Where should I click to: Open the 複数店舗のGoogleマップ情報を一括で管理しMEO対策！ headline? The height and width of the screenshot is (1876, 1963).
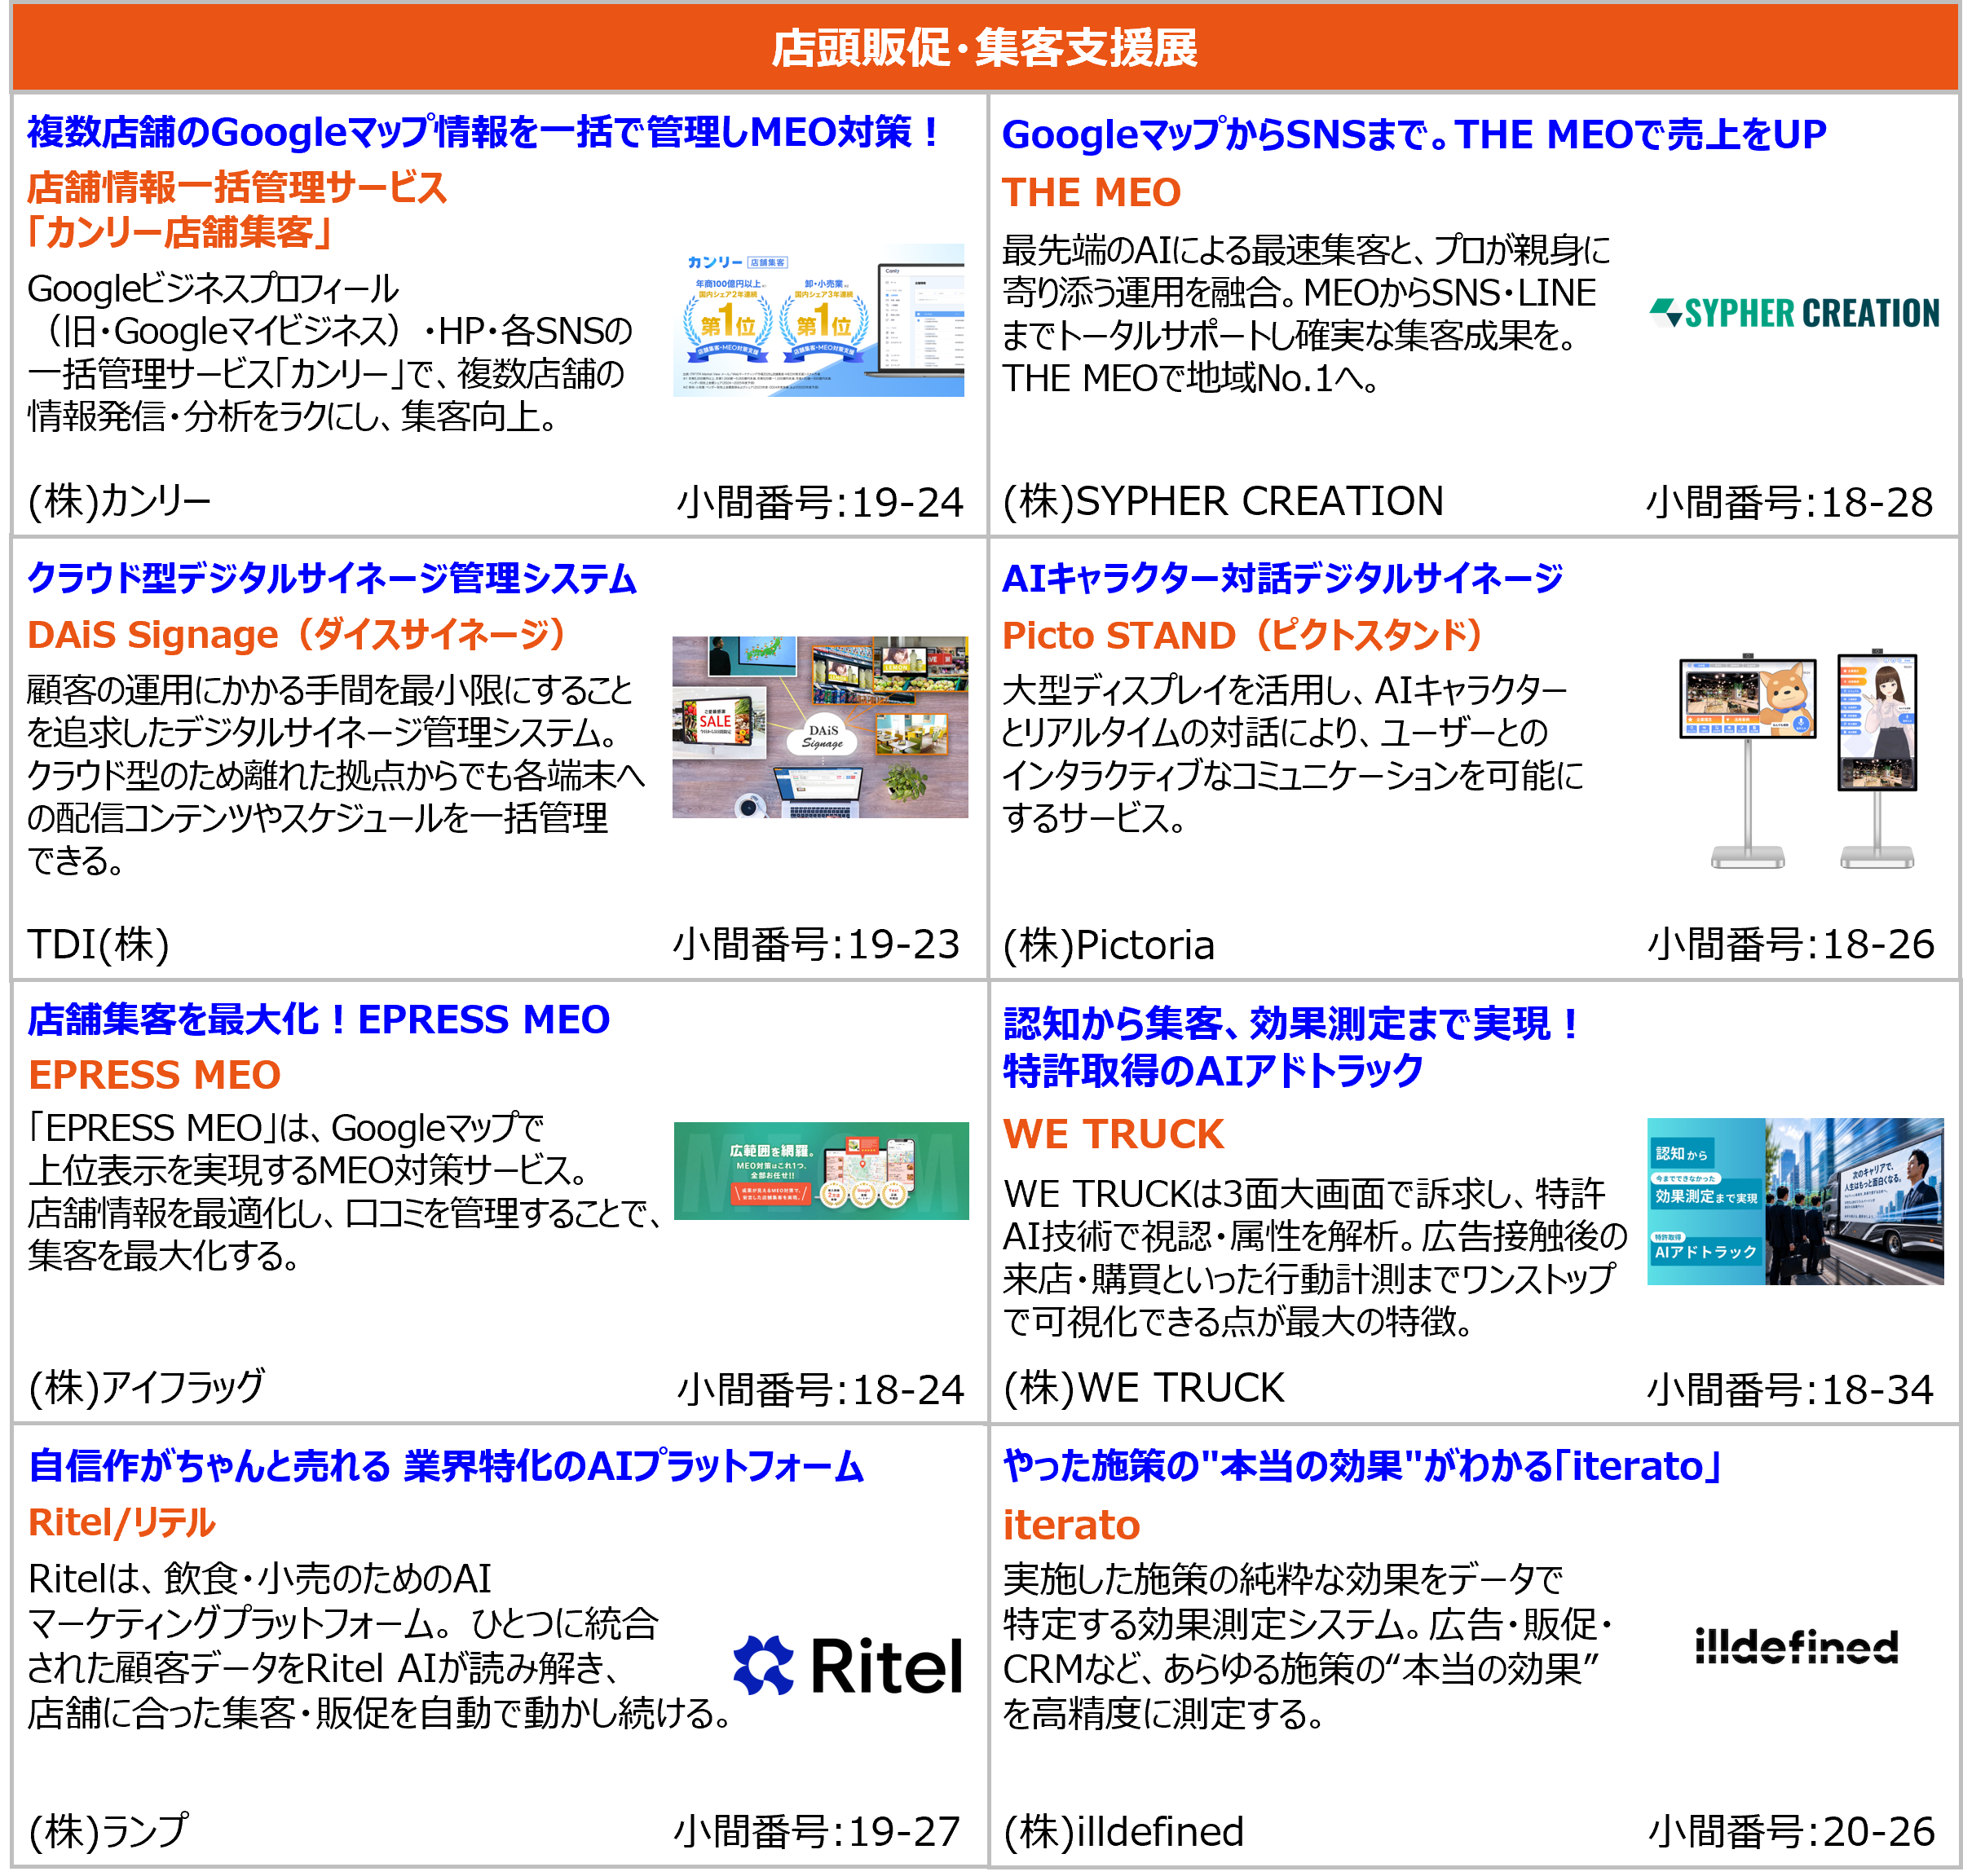point(483,132)
